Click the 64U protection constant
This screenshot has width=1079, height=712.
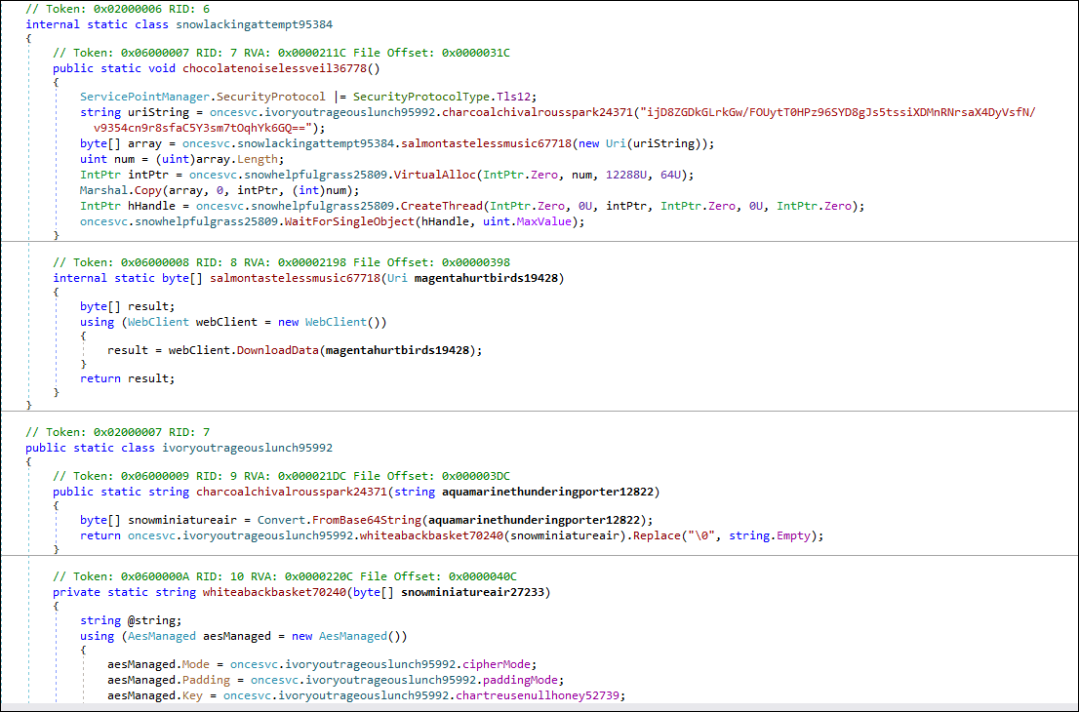[x=670, y=175]
